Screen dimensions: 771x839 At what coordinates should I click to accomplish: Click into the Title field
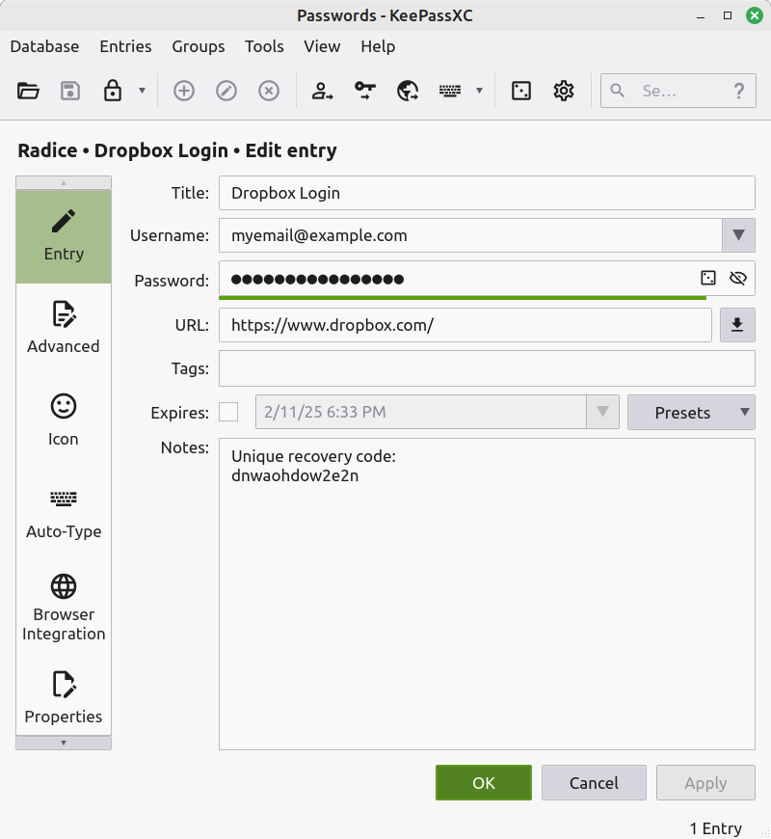coord(487,193)
